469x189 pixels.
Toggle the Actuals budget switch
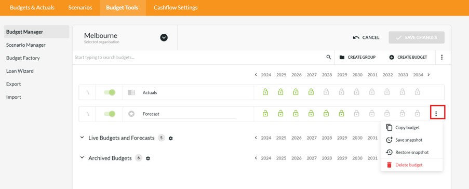(110, 92)
